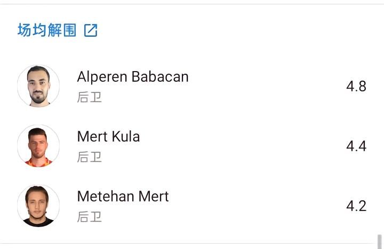Click the divider line below Metehan Mert

click(x=192, y=244)
